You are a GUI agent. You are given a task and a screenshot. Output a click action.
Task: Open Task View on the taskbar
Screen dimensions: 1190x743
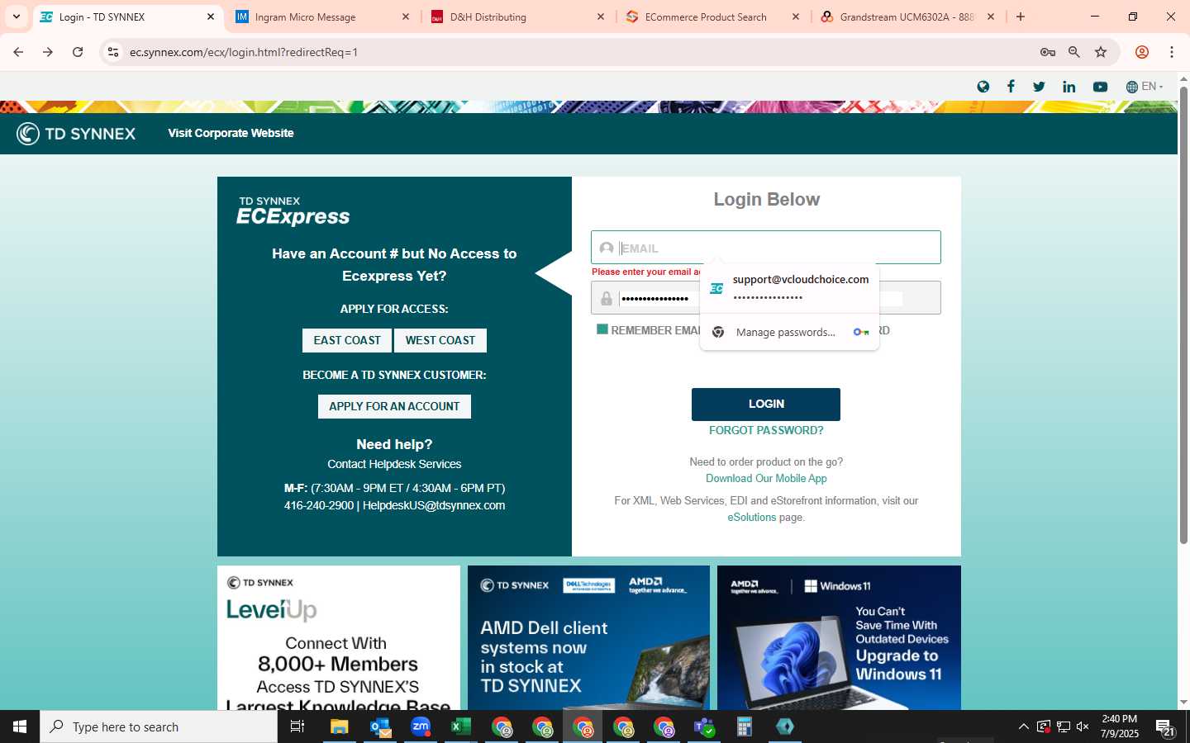coord(297,726)
